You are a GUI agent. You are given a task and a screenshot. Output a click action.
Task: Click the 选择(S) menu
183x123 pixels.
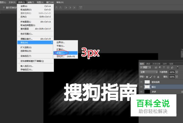coord(21,2)
